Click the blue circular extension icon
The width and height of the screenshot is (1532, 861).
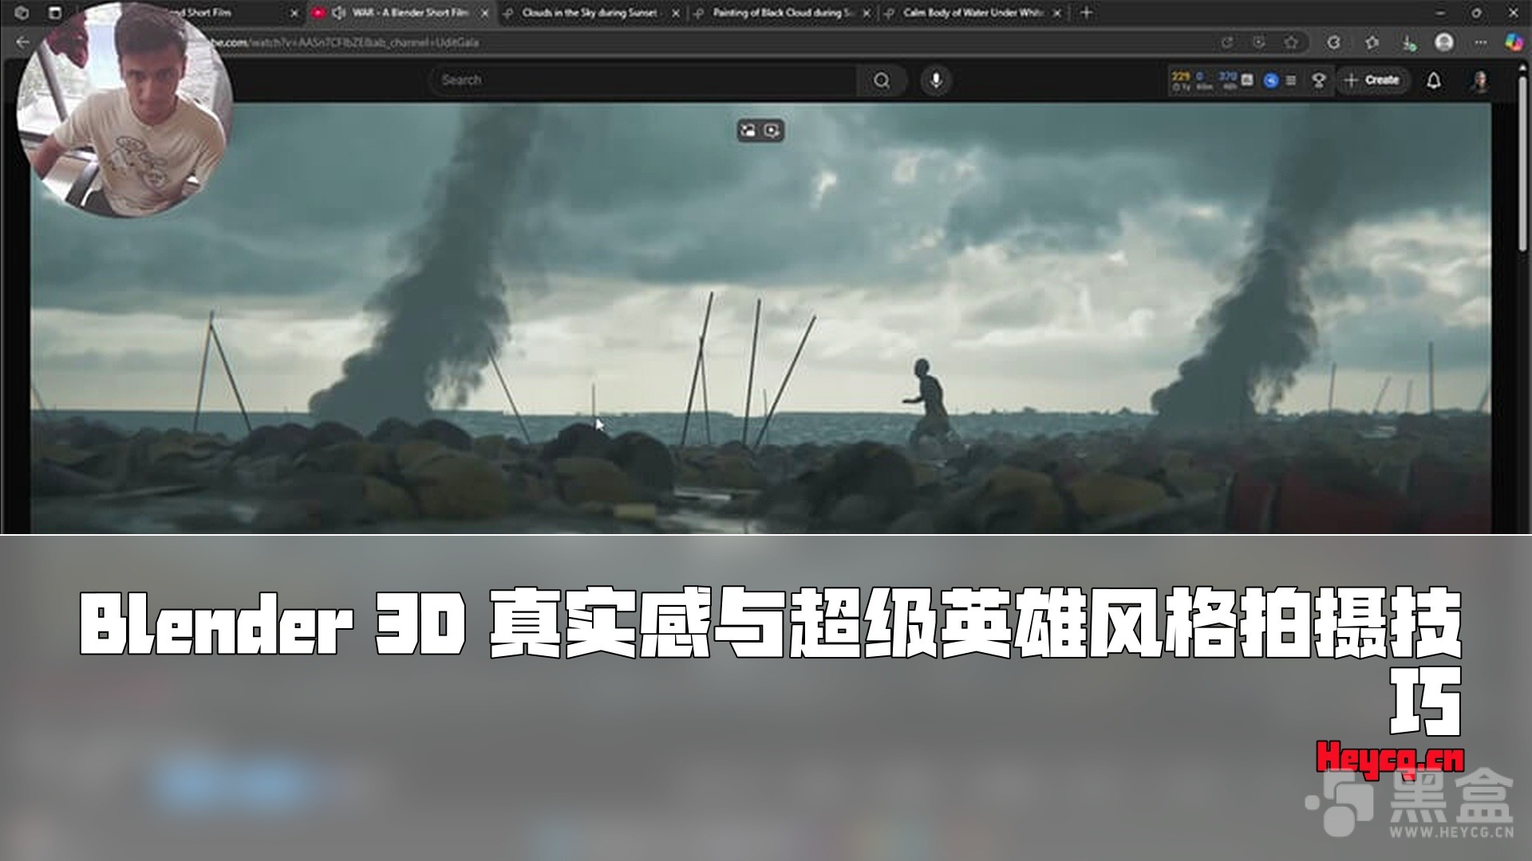point(1271,81)
